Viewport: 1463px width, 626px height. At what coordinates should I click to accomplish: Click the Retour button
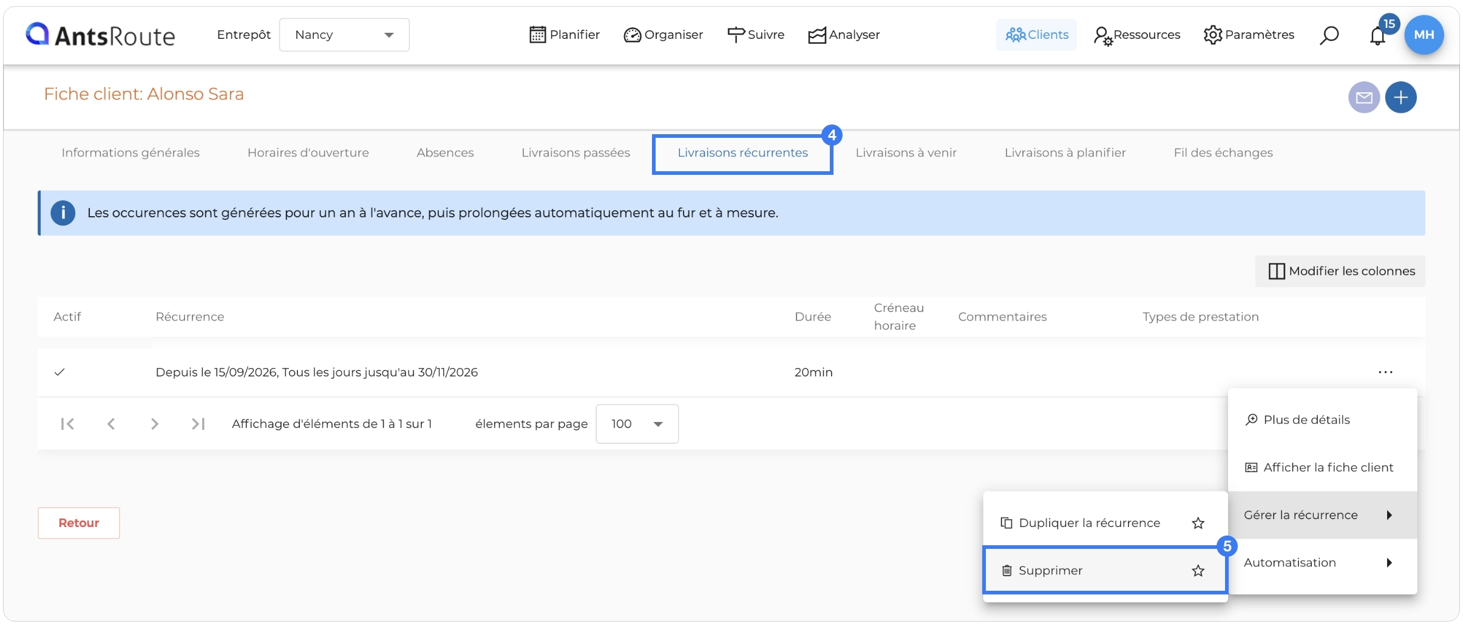(x=79, y=523)
